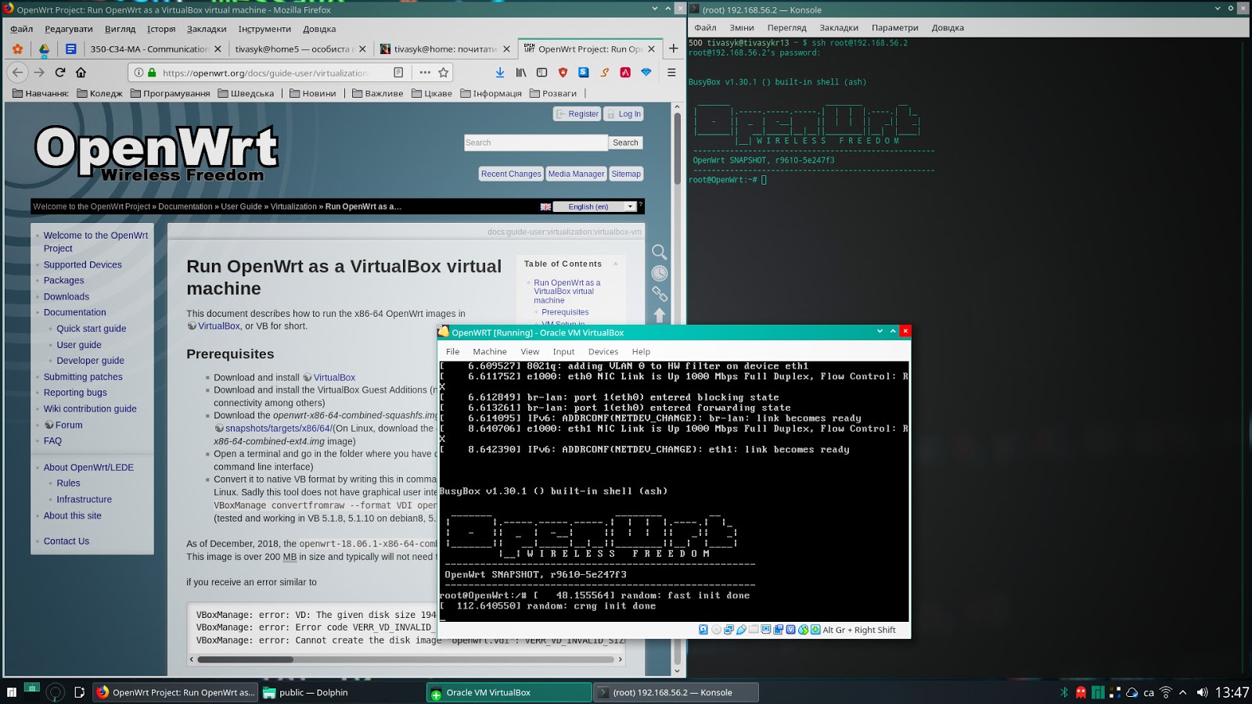Open Firefox Закладки menu
This screenshot has height=704, width=1252.
(x=207, y=29)
